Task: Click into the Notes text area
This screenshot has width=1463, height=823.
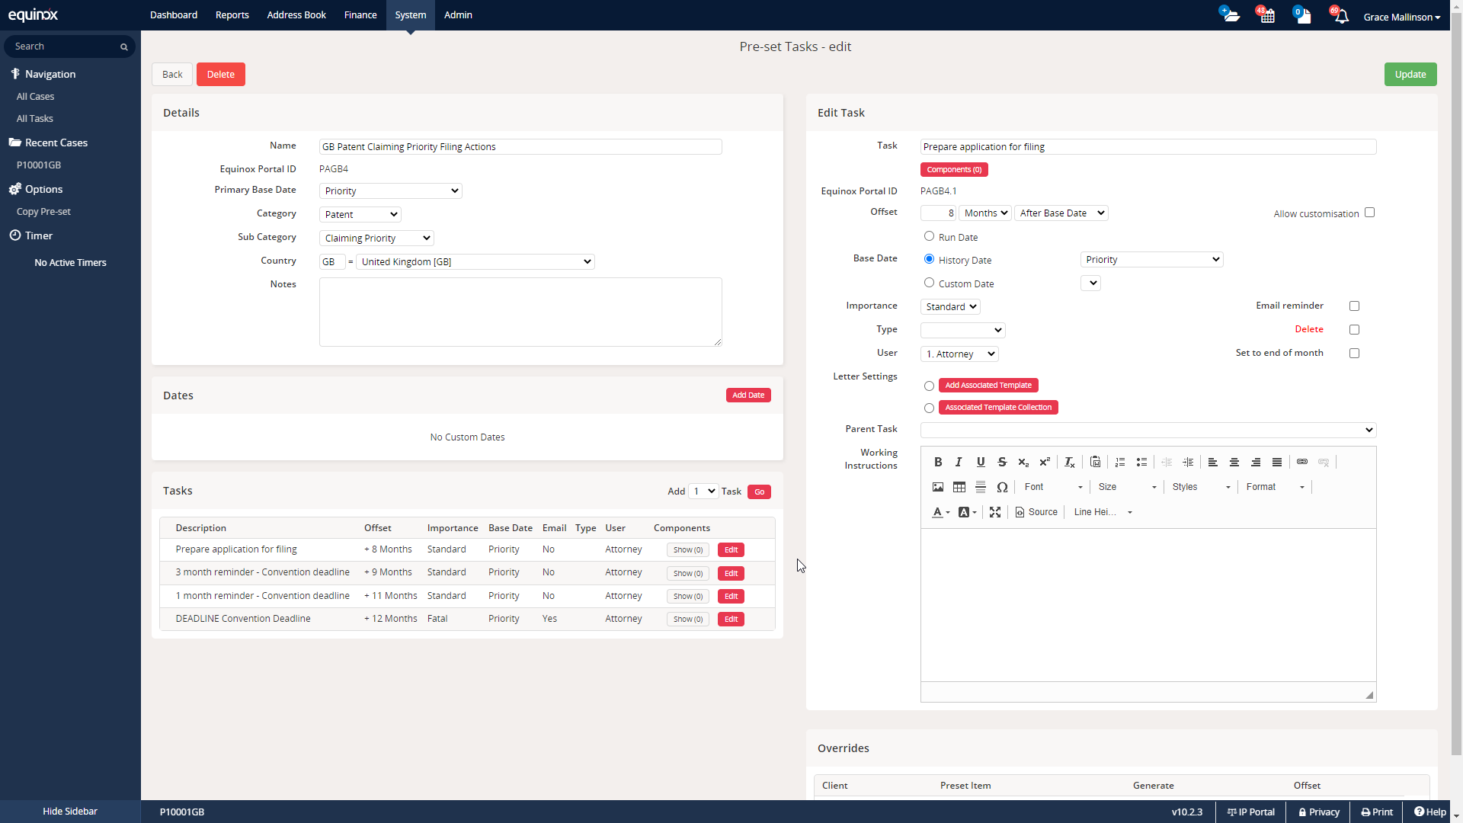Action: [x=520, y=311]
